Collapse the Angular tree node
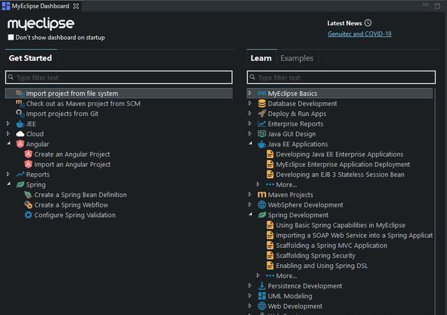The width and height of the screenshot is (447, 315). click(x=9, y=144)
